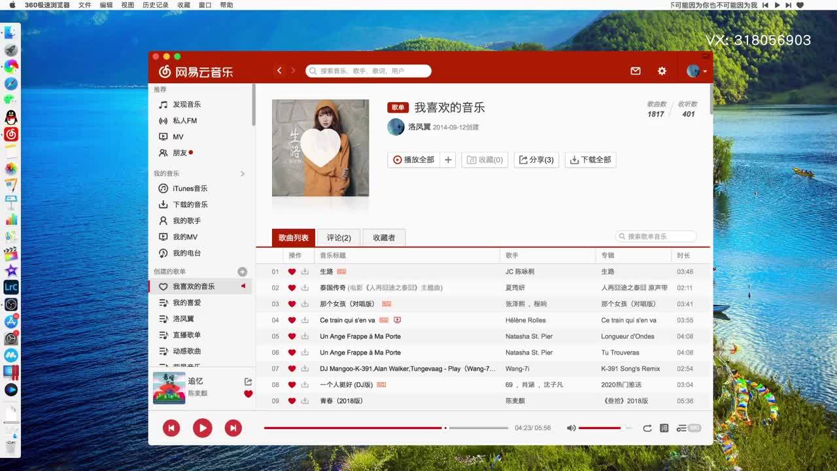Open the 历史记录 menu in menu bar

(x=155, y=5)
